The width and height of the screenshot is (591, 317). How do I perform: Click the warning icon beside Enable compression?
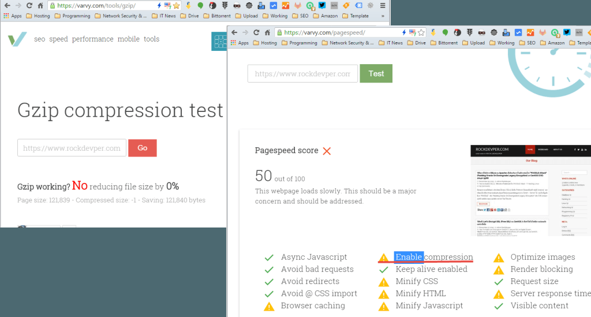point(383,258)
